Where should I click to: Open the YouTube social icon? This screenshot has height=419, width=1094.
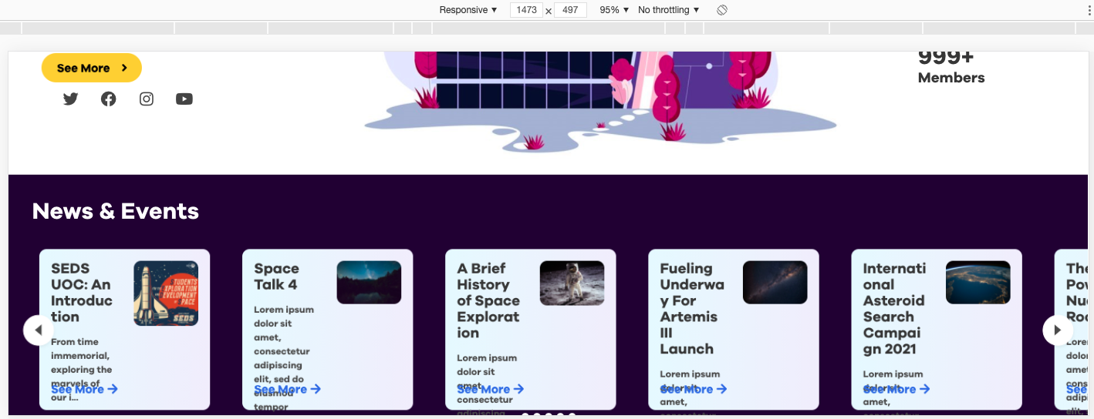[x=184, y=99]
